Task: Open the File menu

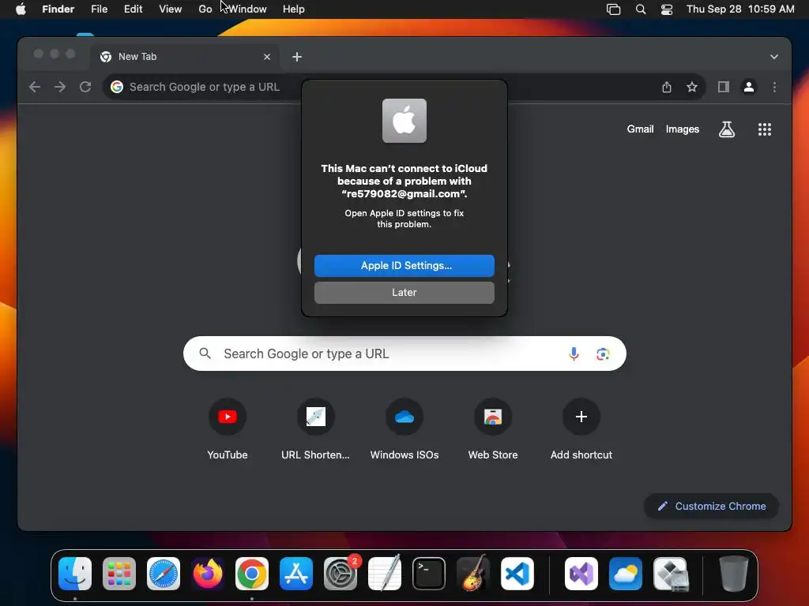Action: tap(99, 9)
